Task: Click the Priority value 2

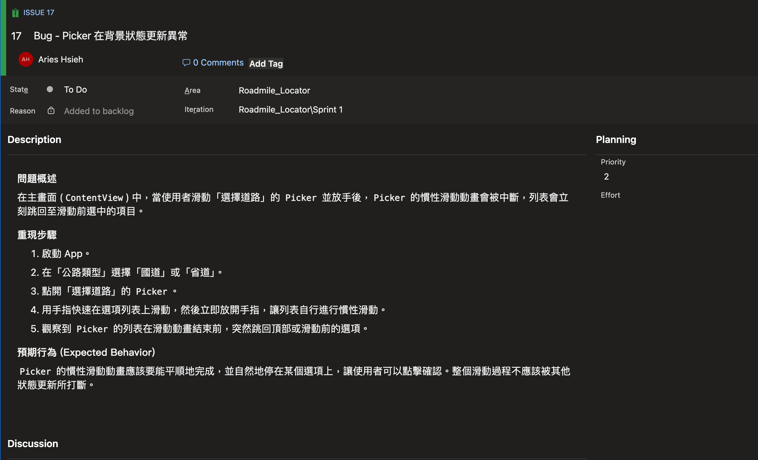Action: [606, 177]
